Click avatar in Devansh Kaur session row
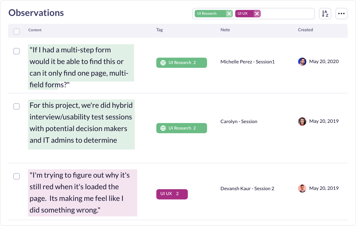Viewport: 356px width, 226px height. click(302, 188)
